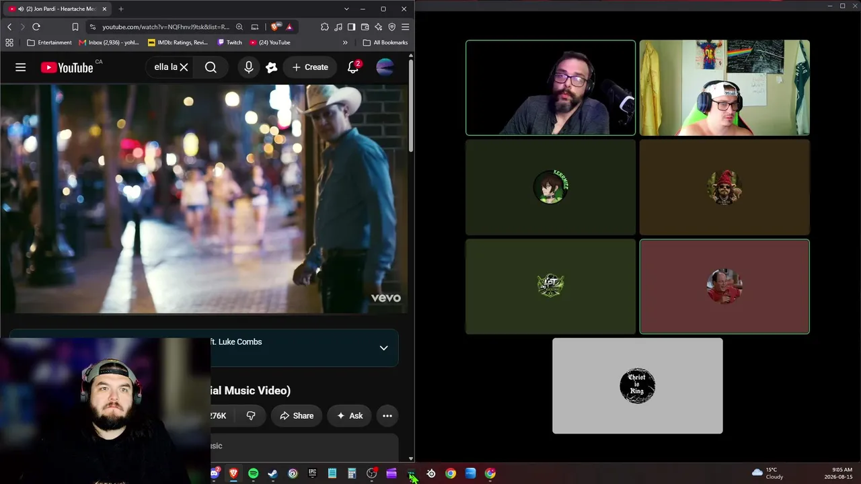Open the video's more actions menu

point(387,415)
